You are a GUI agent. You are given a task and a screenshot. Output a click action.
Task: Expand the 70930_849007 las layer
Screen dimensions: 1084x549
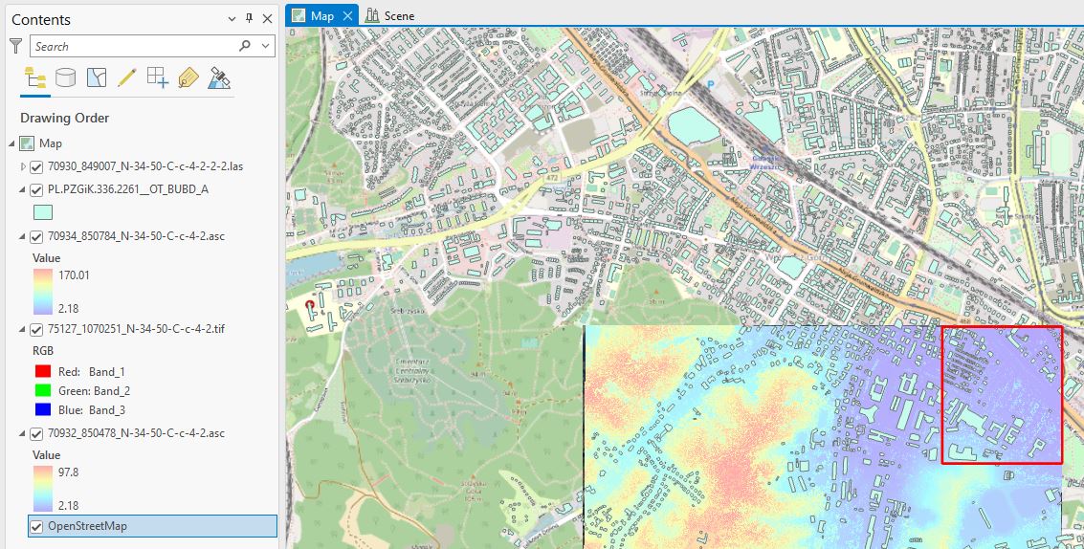coord(24,166)
